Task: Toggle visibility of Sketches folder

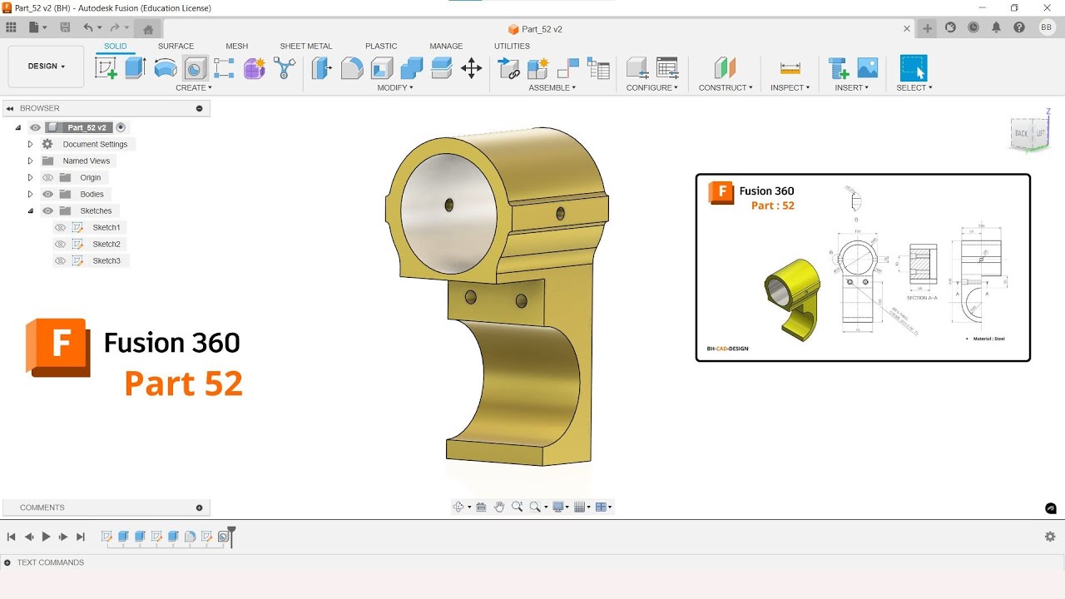Action: 47,210
